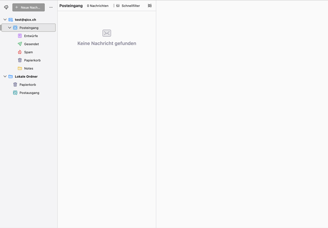This screenshot has width=328, height=228.
Task: Collapse the test@qicx.ch account tree
Action: [5, 20]
